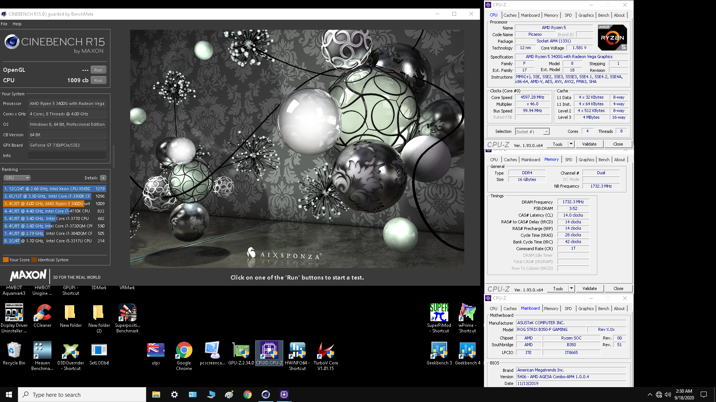The image size is (716, 402).
Task: Click Validate in the CPU-Z Memory window
Action: tap(590, 288)
